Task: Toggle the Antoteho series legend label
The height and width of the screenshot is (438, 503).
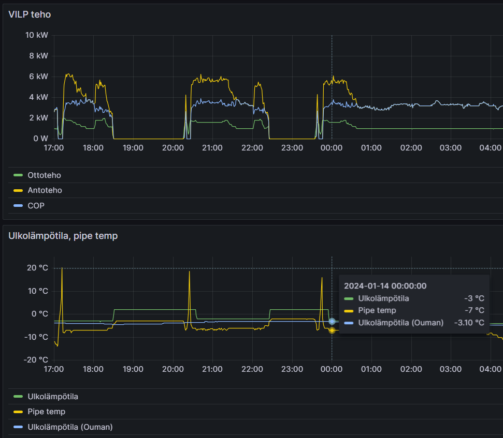Action: [45, 190]
